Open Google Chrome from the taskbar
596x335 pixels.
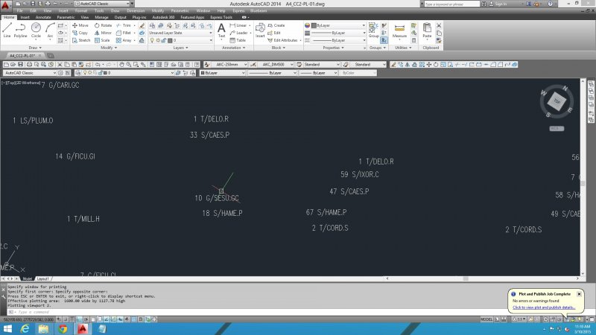(63, 328)
